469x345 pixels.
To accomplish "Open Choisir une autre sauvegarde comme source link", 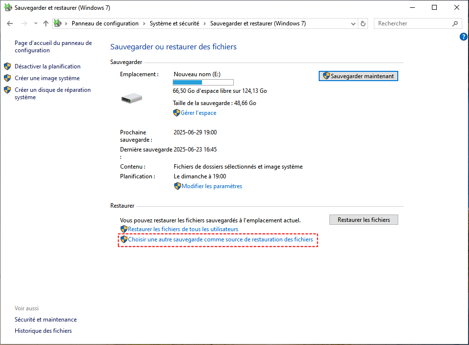I will tap(221, 239).
